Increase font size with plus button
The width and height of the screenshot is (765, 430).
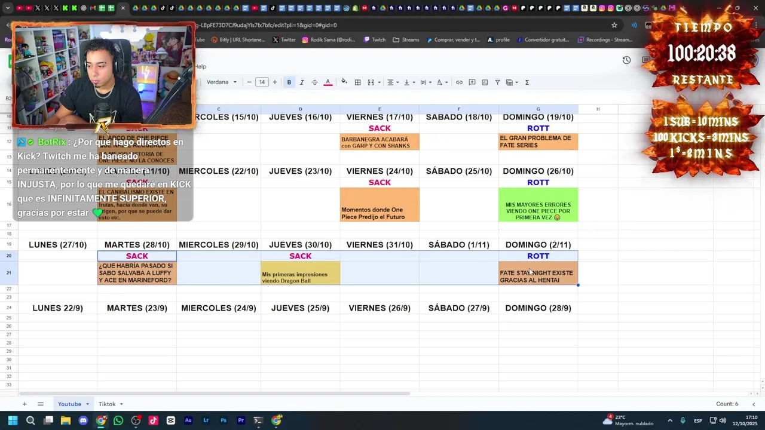(274, 82)
